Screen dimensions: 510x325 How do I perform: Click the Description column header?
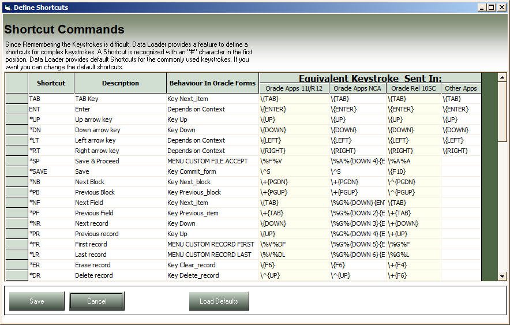121,83
